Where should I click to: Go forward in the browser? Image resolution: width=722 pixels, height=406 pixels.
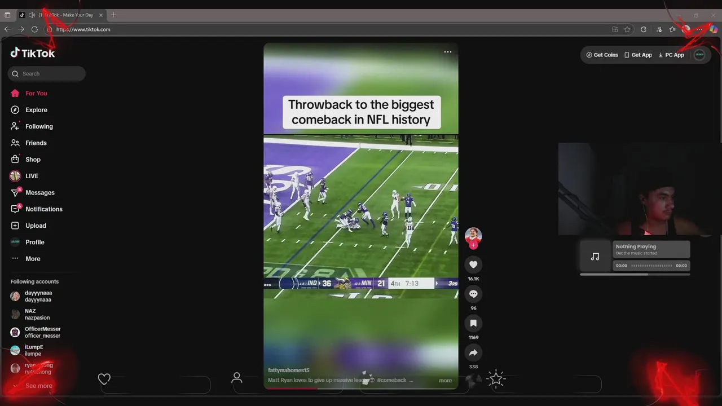(x=21, y=29)
